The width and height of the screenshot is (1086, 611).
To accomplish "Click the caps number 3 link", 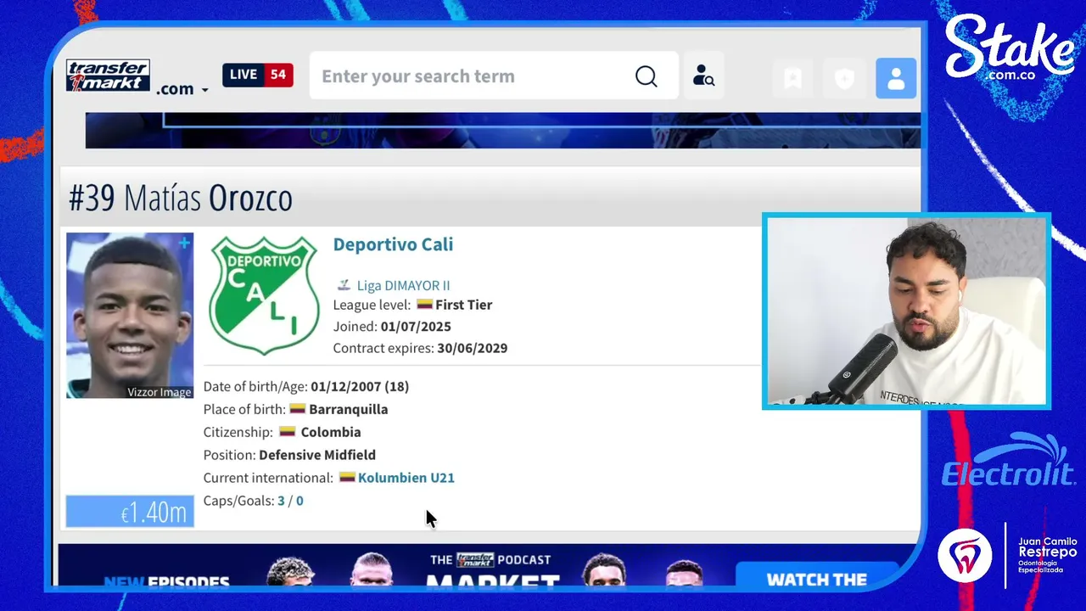I will point(281,501).
